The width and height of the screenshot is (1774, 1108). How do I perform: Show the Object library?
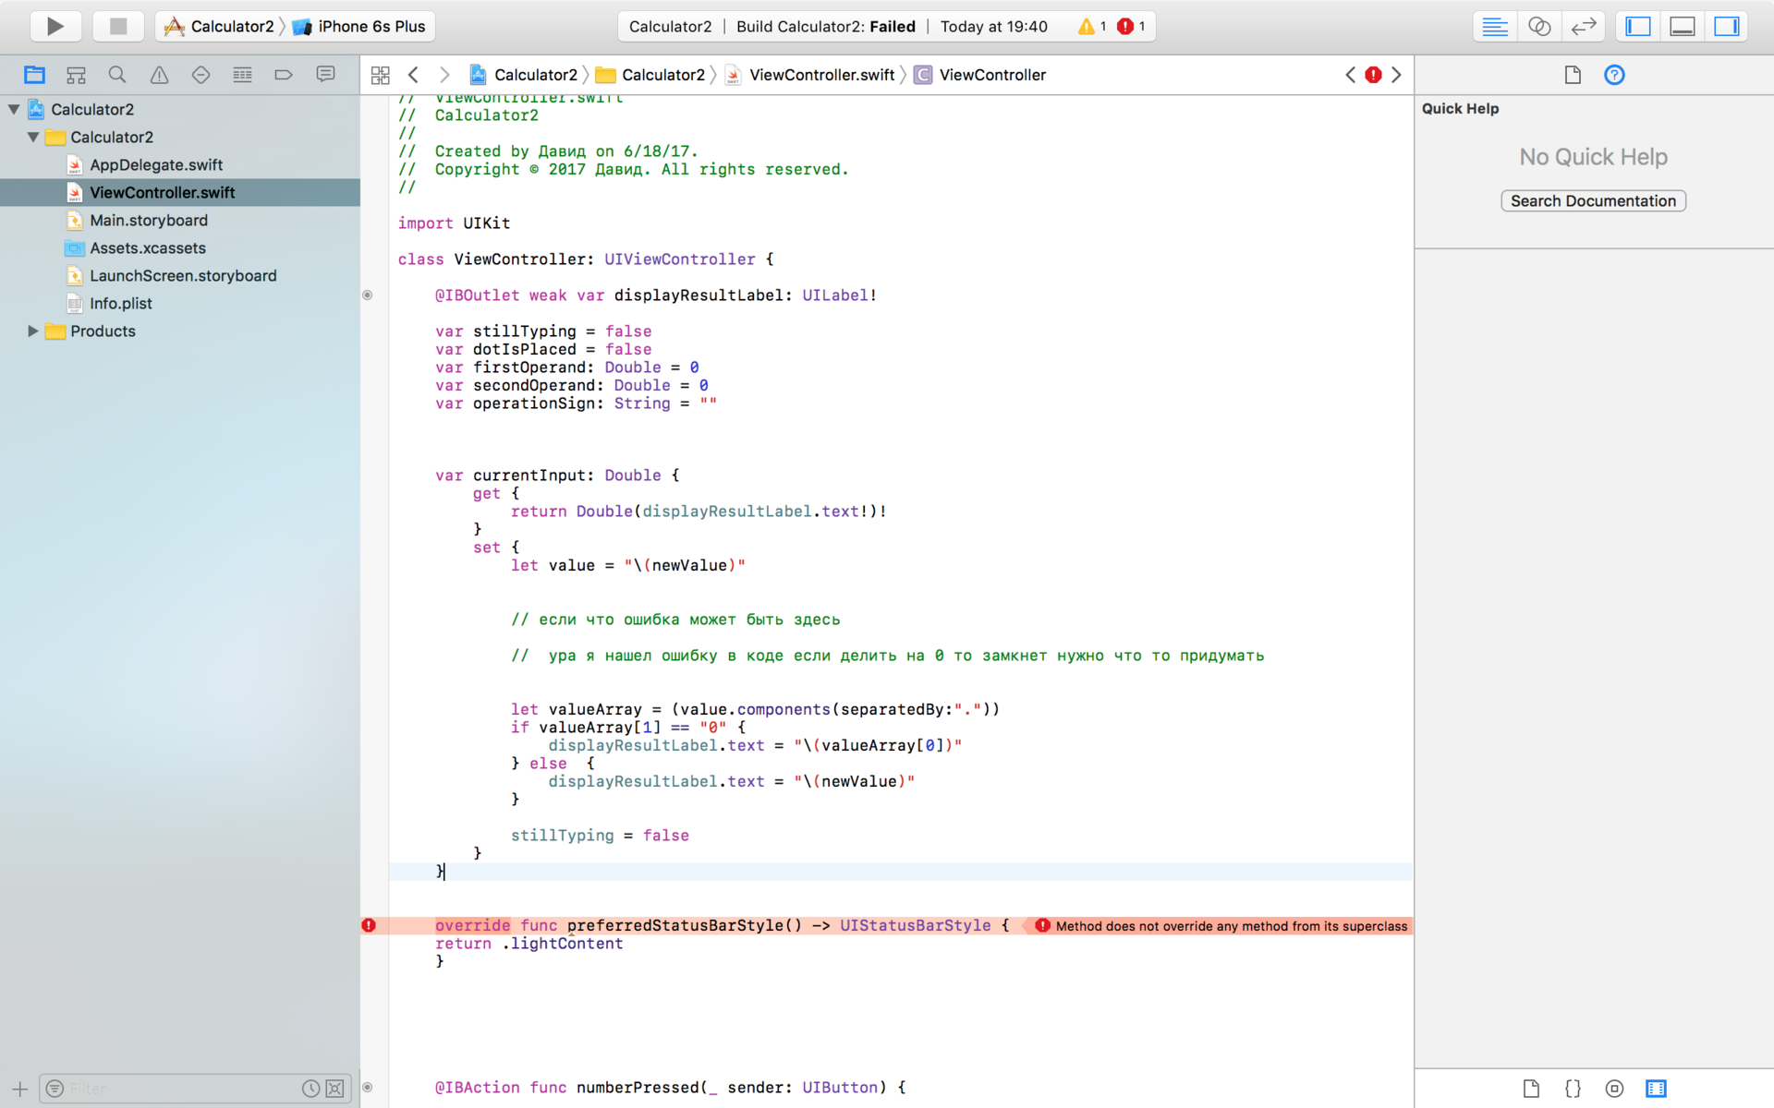click(1614, 1089)
